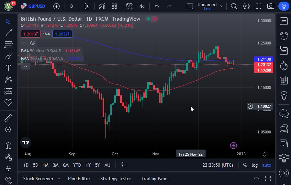Take a chart snapshot with camera icon
Image resolution: width=291 pixels, height=185 pixels.
(x=271, y=6)
